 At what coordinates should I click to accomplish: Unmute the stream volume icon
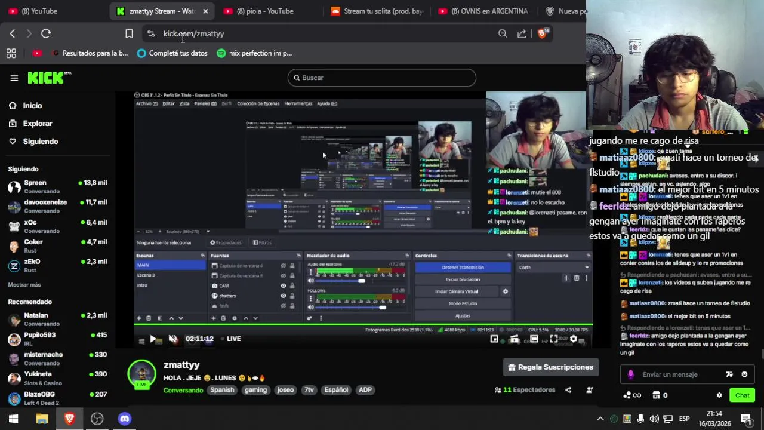173,339
